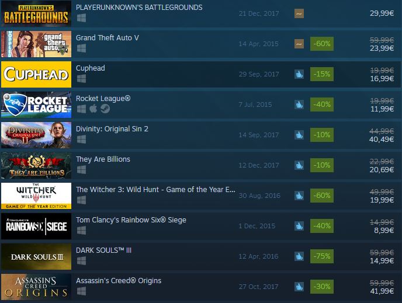Open the They Are Billions title link
The image size is (402, 303).
click(x=103, y=159)
